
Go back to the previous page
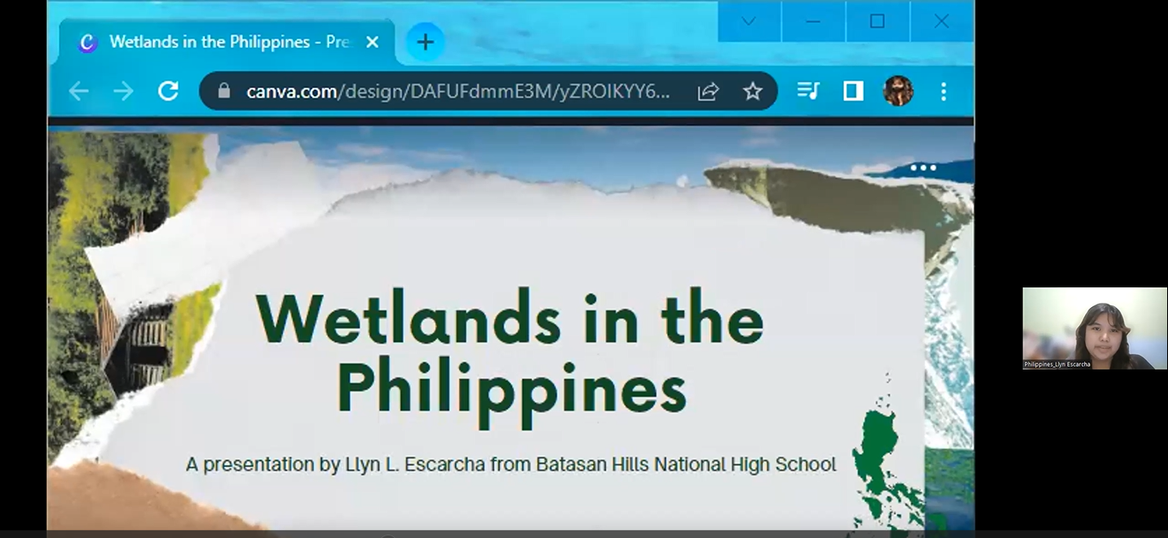pos(79,92)
